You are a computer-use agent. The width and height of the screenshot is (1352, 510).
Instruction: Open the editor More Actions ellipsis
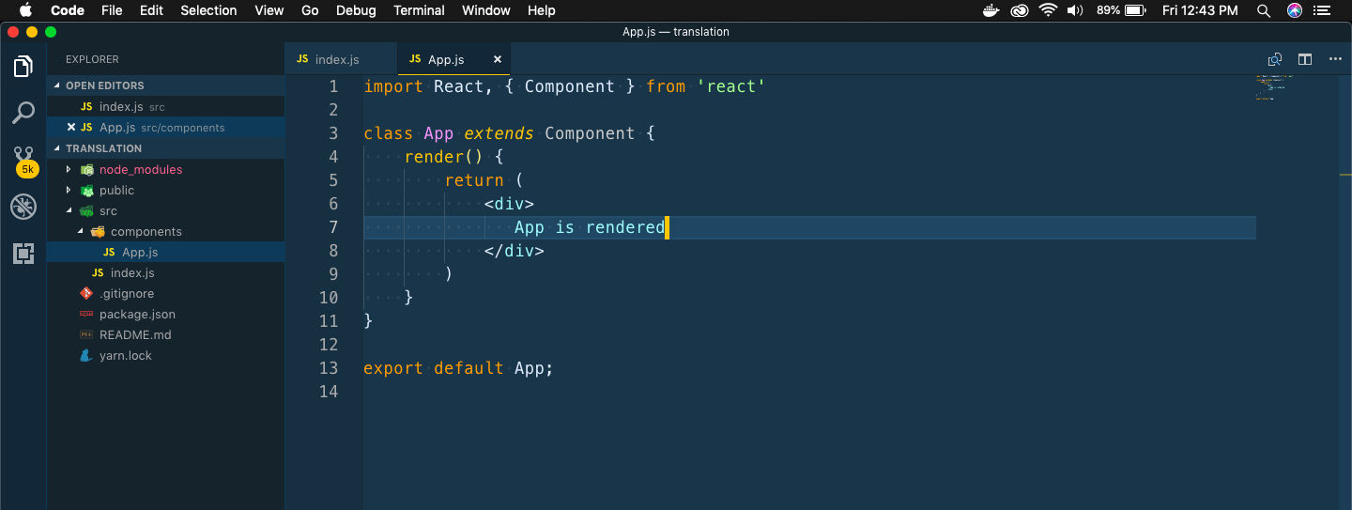[1335, 59]
